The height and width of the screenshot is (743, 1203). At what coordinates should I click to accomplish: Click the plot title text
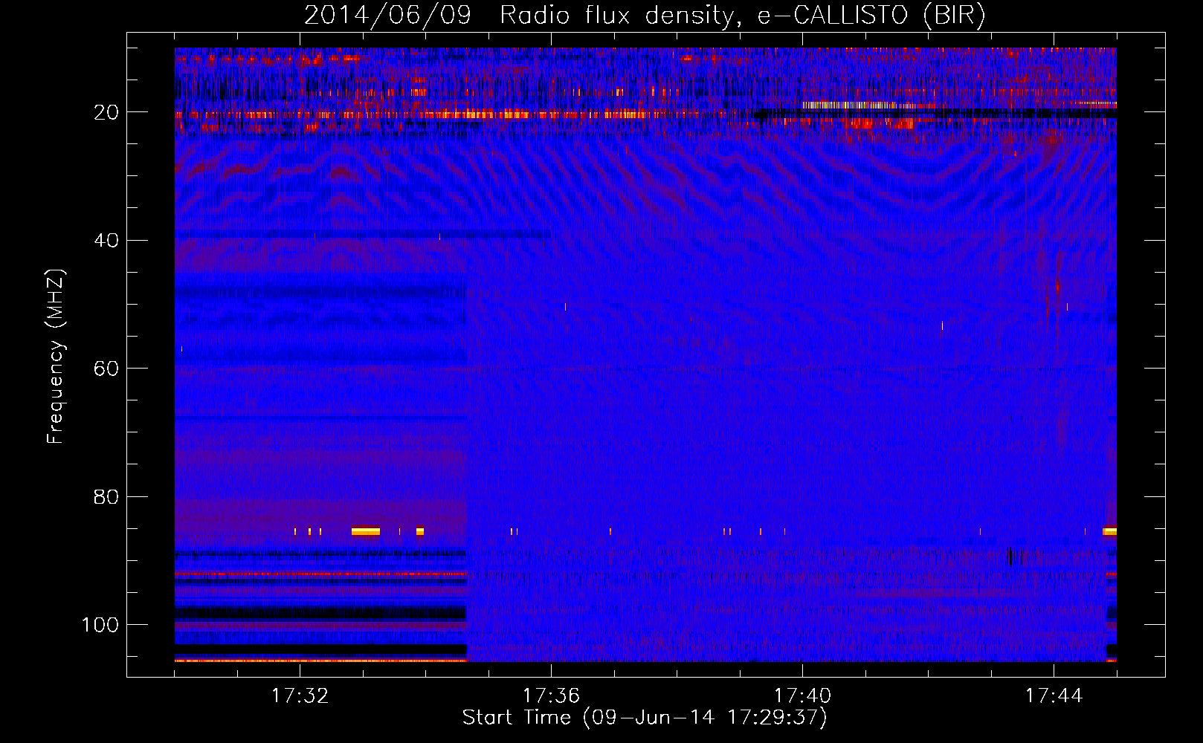pyautogui.click(x=645, y=15)
